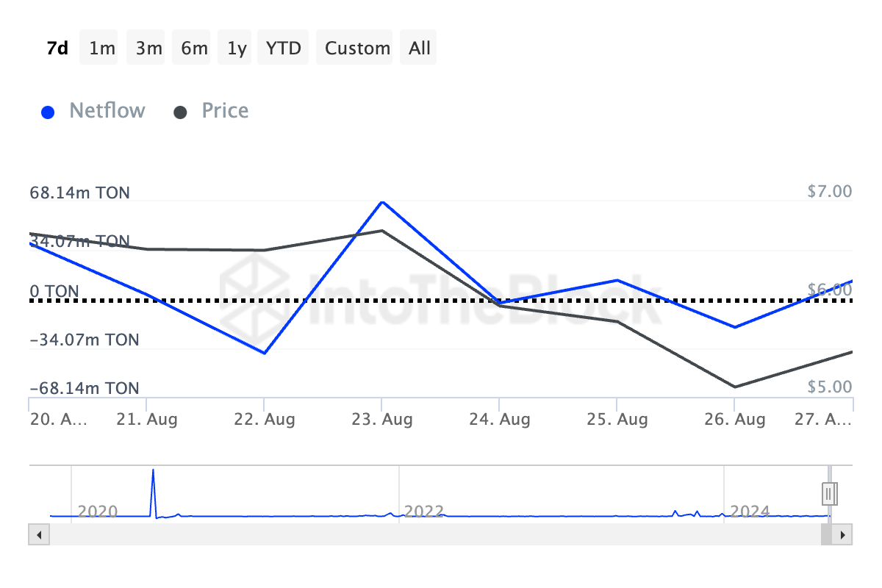The height and width of the screenshot is (588, 882).
Task: Grab the navigator range handle
Action: coord(830,492)
